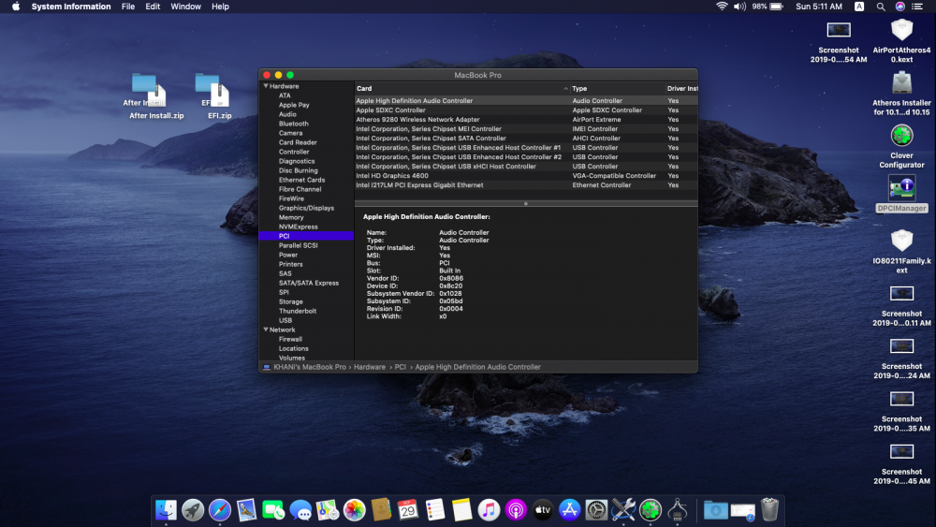Open Reminders app in dock

(x=435, y=510)
